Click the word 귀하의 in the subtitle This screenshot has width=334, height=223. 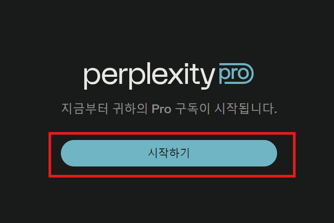pos(130,109)
